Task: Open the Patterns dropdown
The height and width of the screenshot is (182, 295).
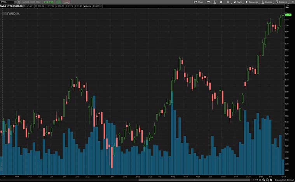Action: tap(281, 2)
